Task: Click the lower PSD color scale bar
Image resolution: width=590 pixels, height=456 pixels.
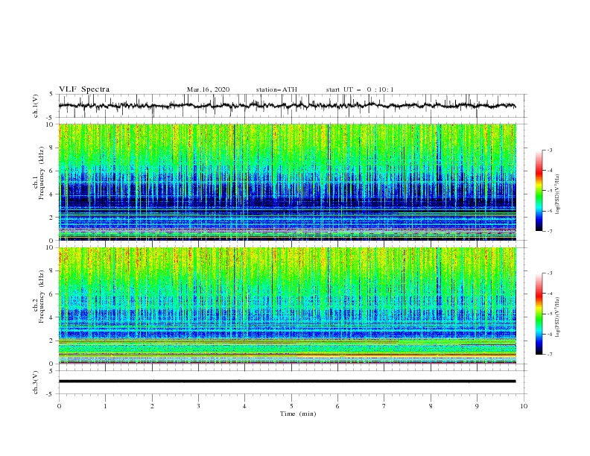Action: coord(539,314)
